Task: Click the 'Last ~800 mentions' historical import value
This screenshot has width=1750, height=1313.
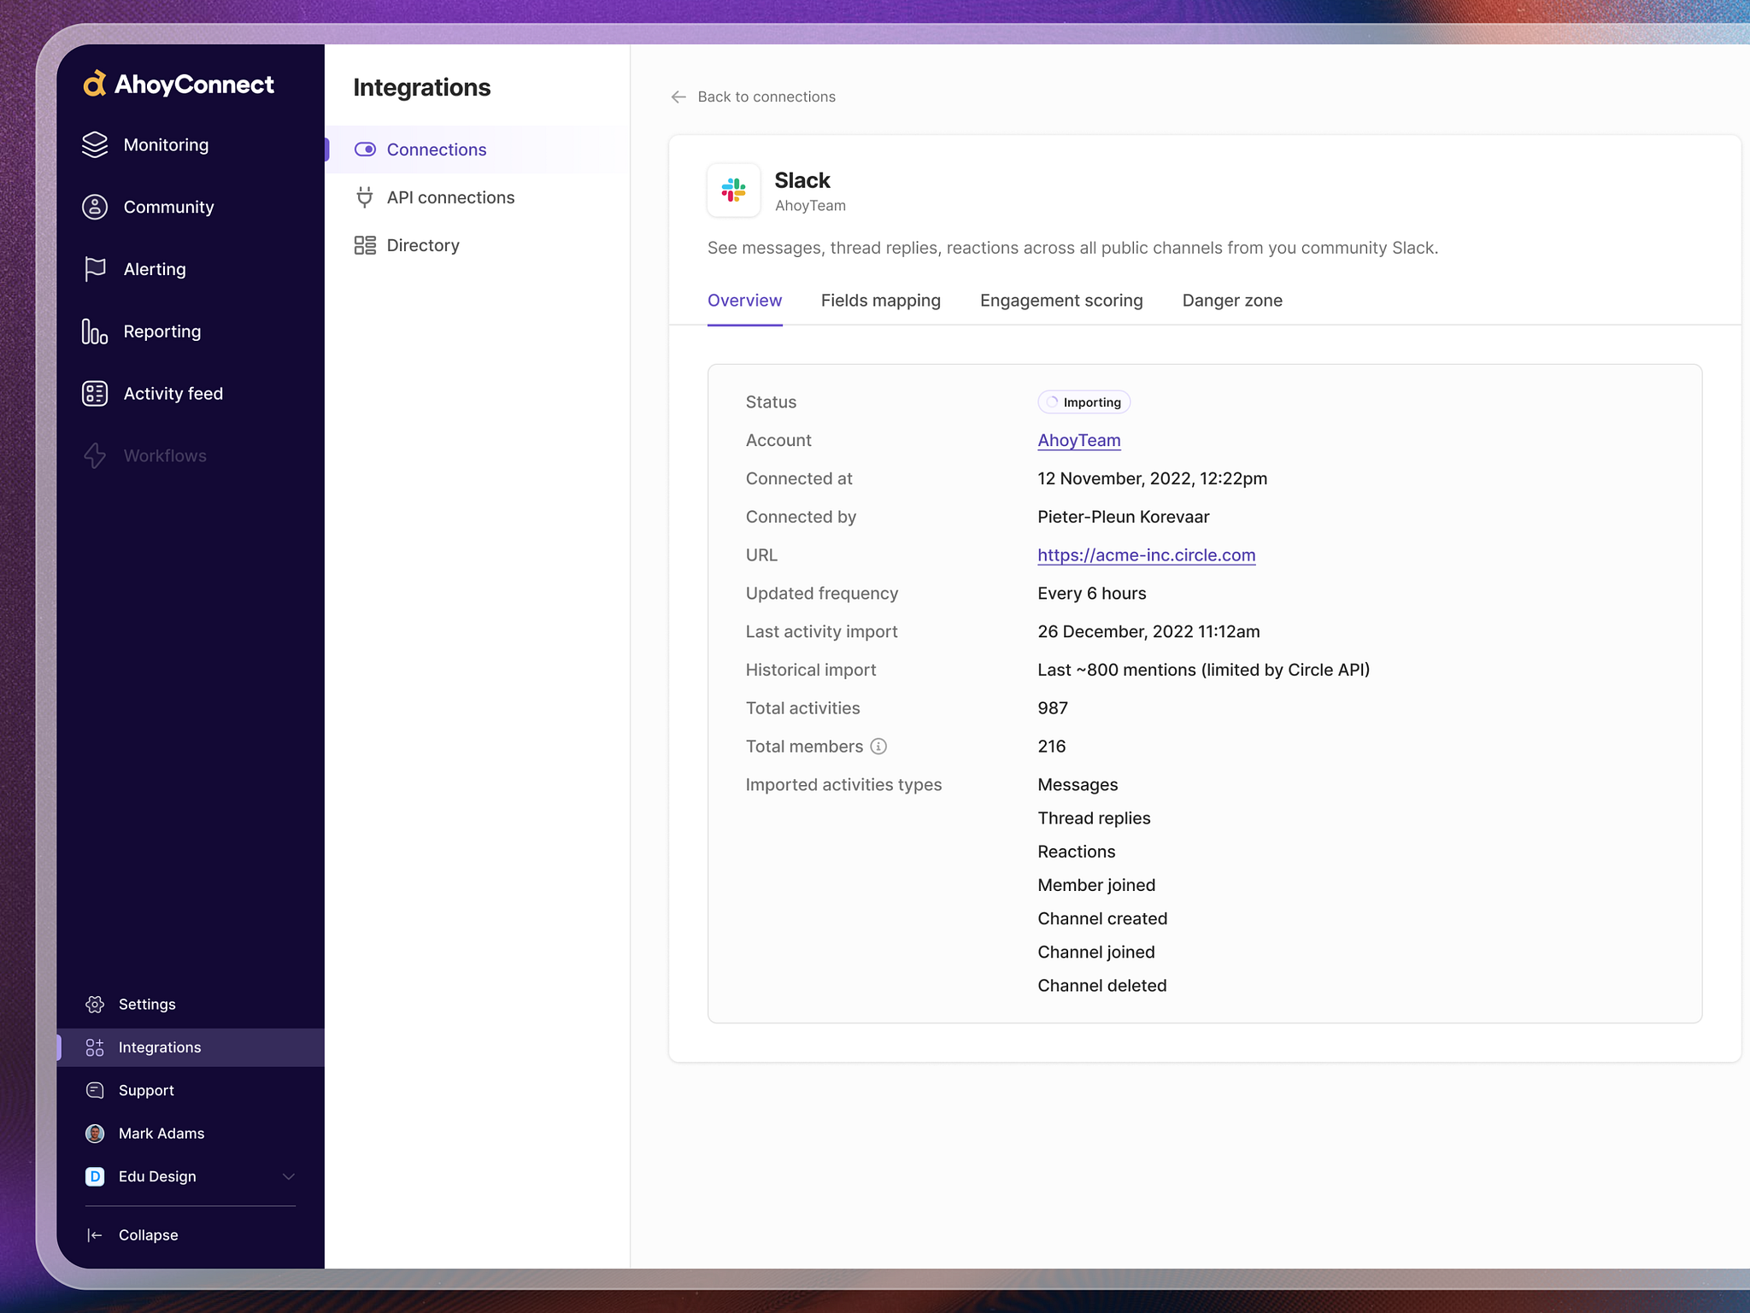Action: pos(1204,670)
